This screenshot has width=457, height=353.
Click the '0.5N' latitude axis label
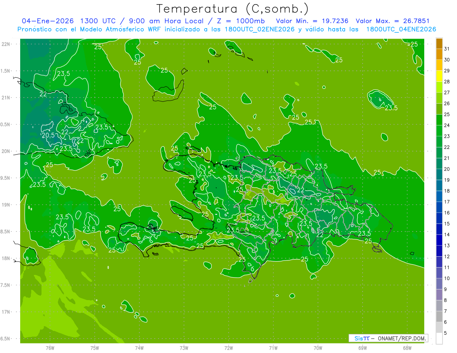[6, 125]
